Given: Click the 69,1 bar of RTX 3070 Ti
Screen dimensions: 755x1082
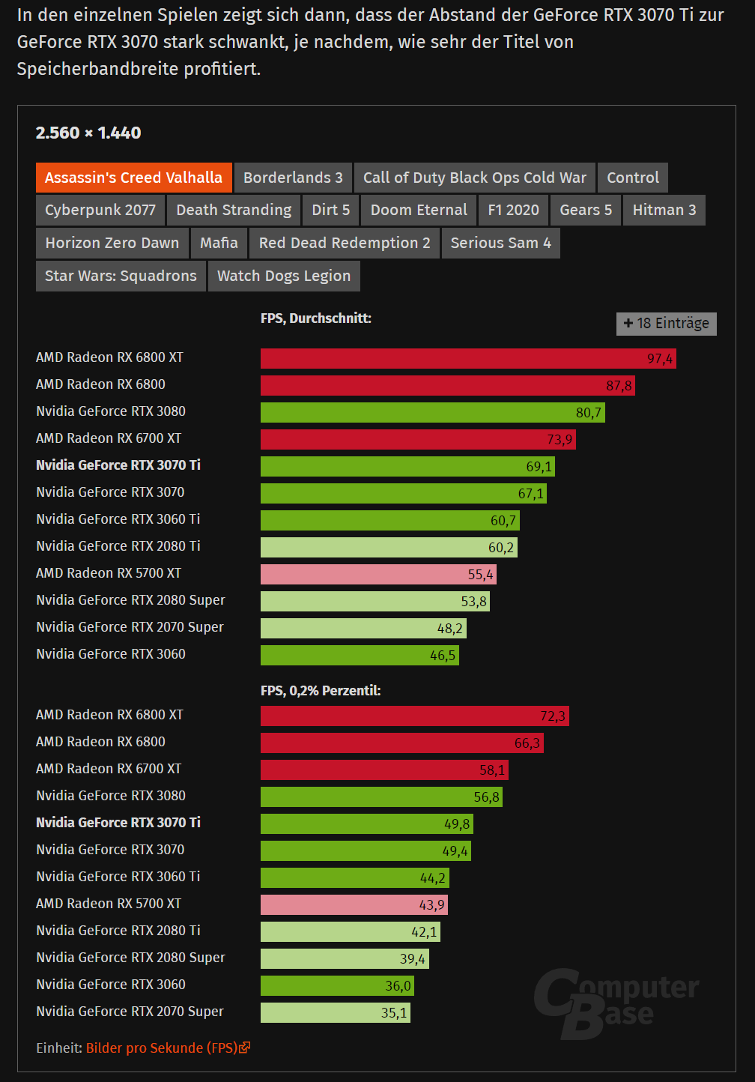Looking at the screenshot, I should [x=408, y=466].
